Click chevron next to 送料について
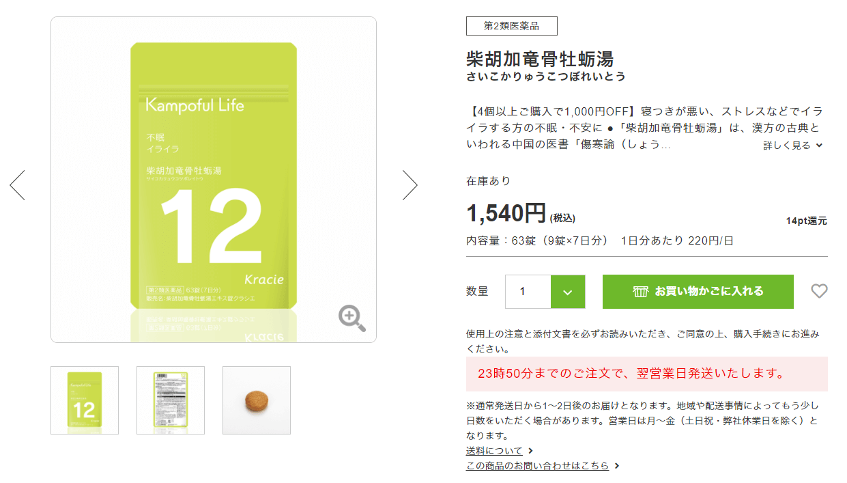This screenshot has width=847, height=483. [x=531, y=451]
